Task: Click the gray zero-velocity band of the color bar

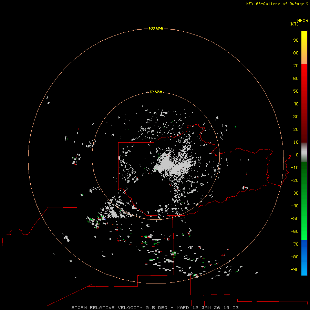Action: pos(304,153)
